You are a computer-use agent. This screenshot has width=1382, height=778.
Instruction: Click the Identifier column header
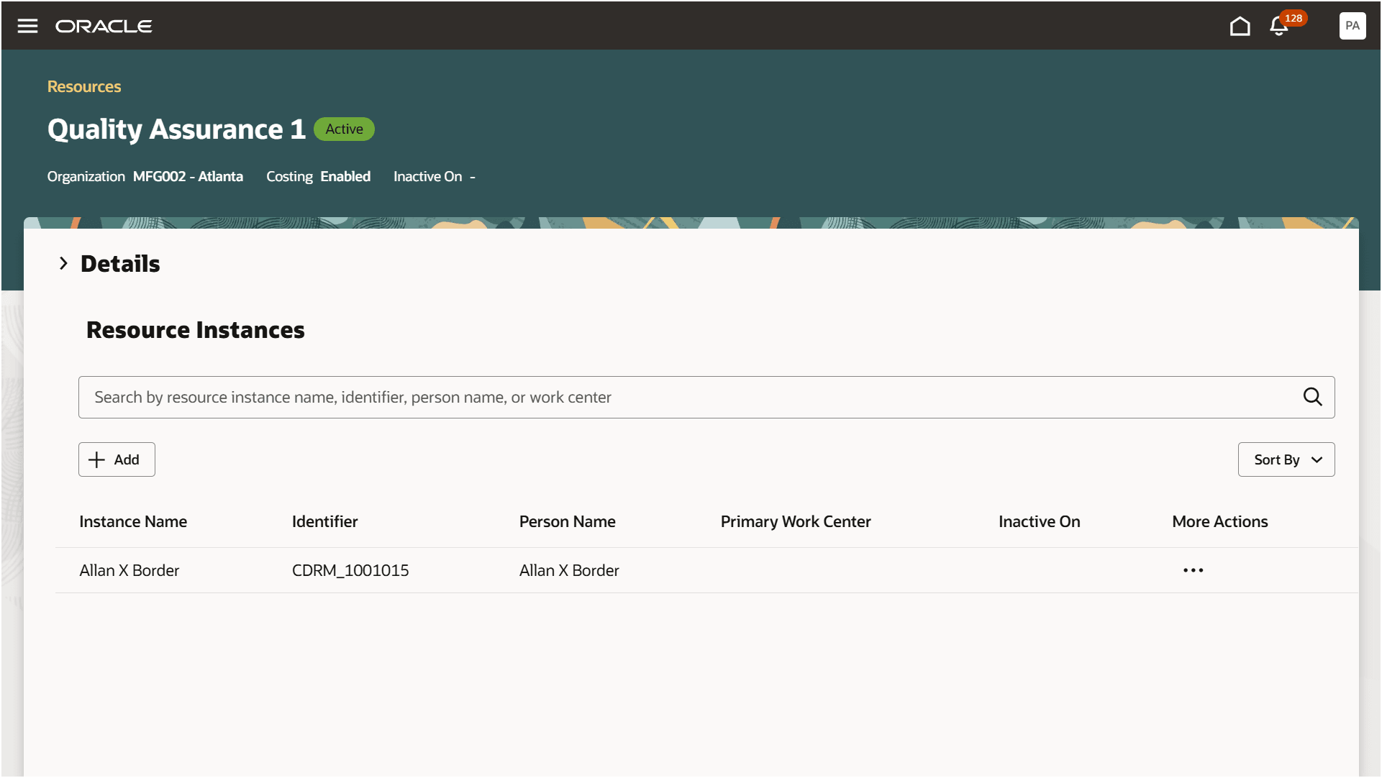pyautogui.click(x=324, y=521)
